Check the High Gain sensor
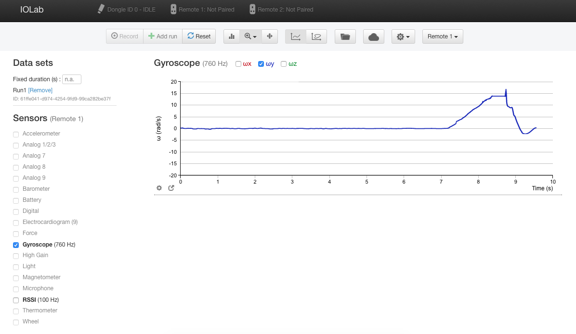 [x=16, y=256]
